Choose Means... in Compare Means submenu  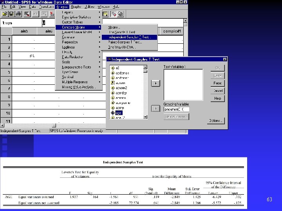[x=130, y=27]
